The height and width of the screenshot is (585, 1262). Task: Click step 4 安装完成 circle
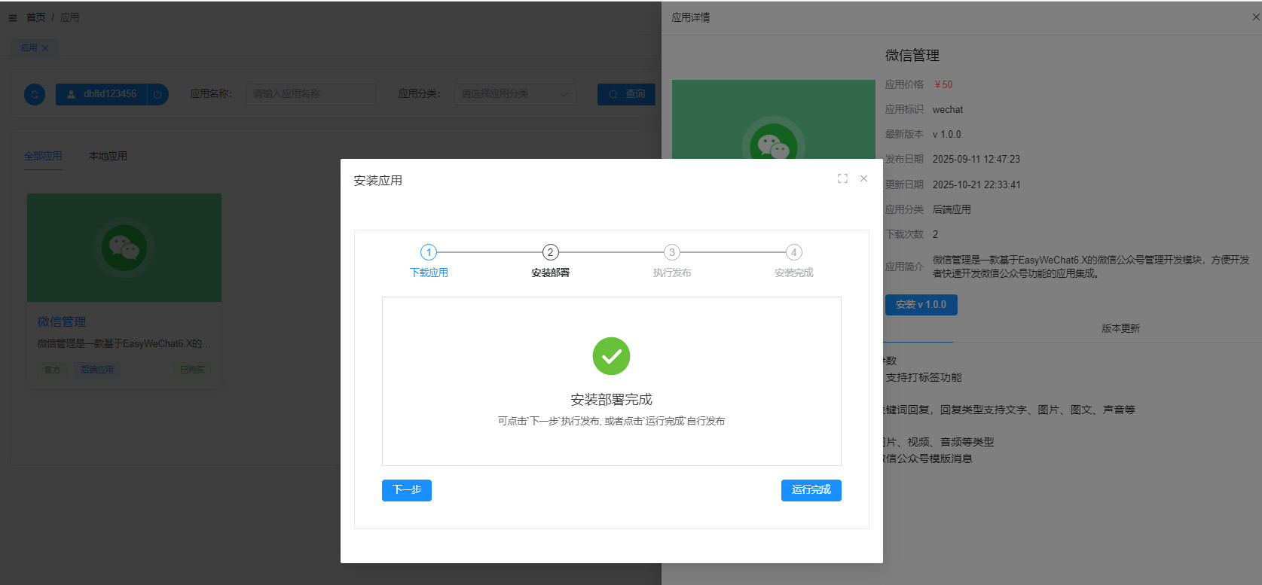793,252
